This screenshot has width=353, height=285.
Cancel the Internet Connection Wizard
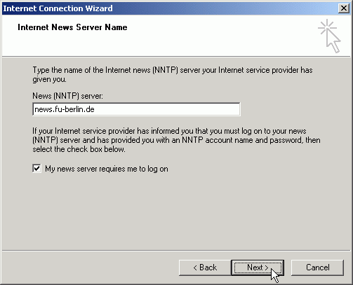[x=317, y=267]
